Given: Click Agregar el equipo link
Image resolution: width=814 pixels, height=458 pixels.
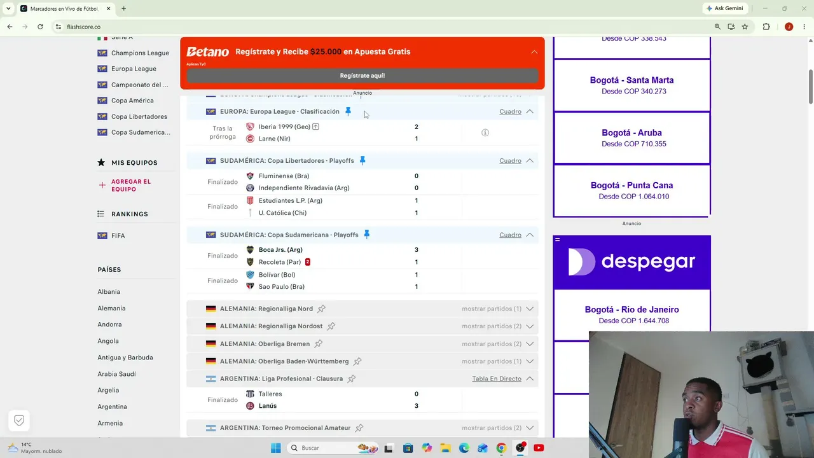Looking at the screenshot, I should [x=131, y=185].
